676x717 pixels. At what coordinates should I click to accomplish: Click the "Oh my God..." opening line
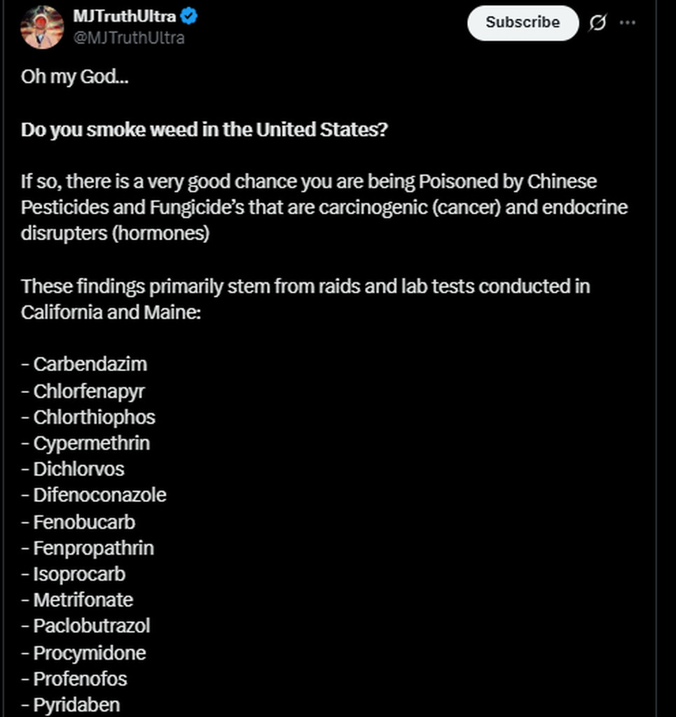(75, 76)
